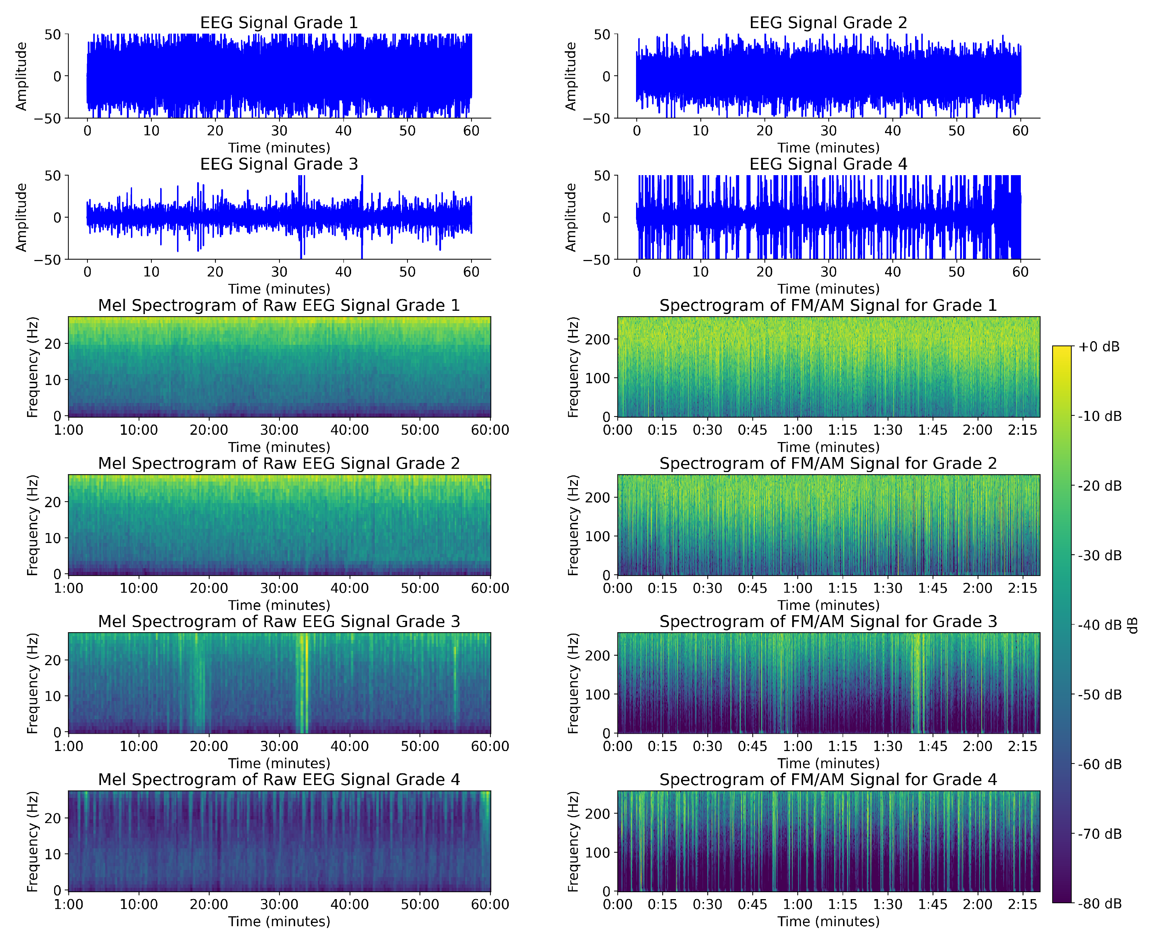The height and width of the screenshot is (943, 1151).
Task: Click "1:00" tick under Mel Spectrogram Grade 2
Action: [x=68, y=588]
